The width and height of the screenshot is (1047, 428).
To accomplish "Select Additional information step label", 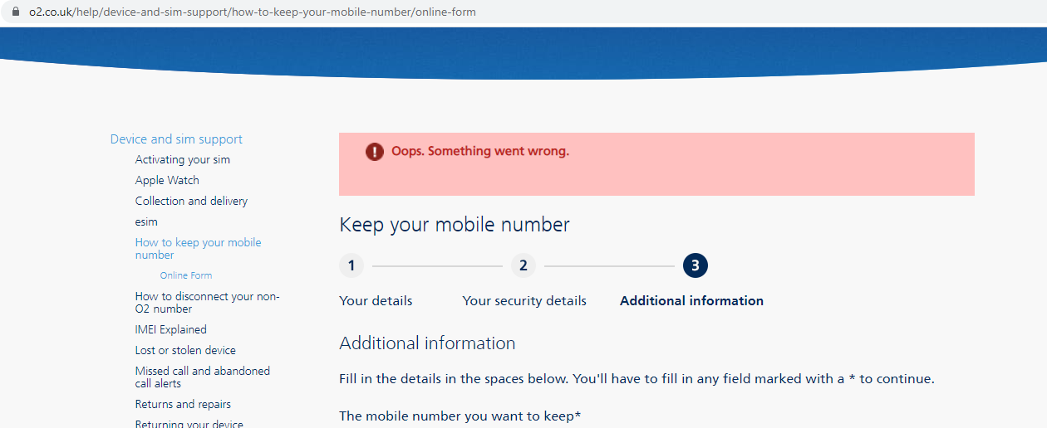I will (x=691, y=300).
